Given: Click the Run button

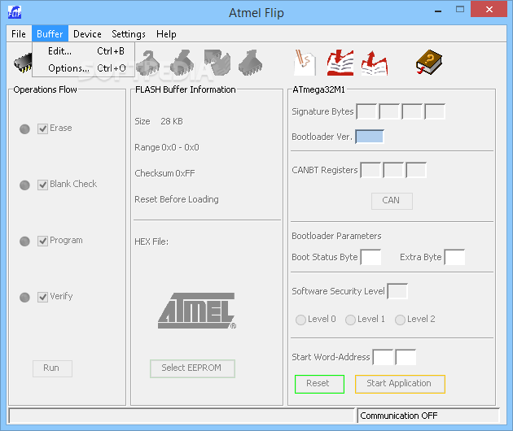Looking at the screenshot, I should click(52, 368).
